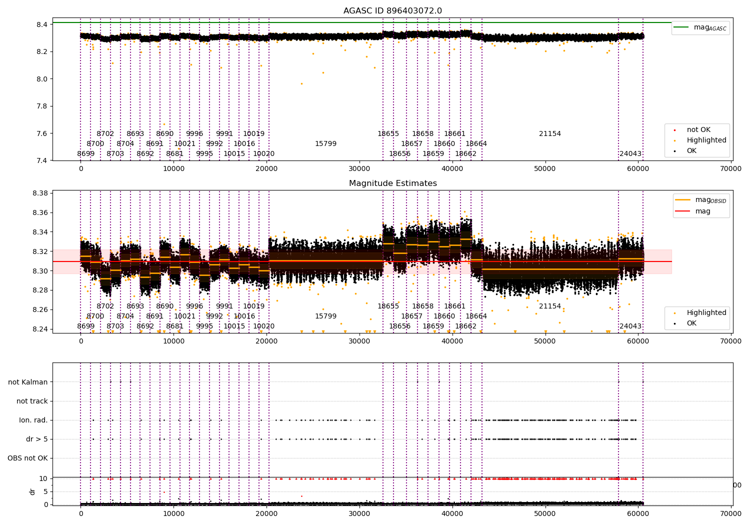Image resolution: width=750 pixels, height=525 pixels.
Task: Click the 8.0 y-axis tick label
Action: click(x=42, y=79)
